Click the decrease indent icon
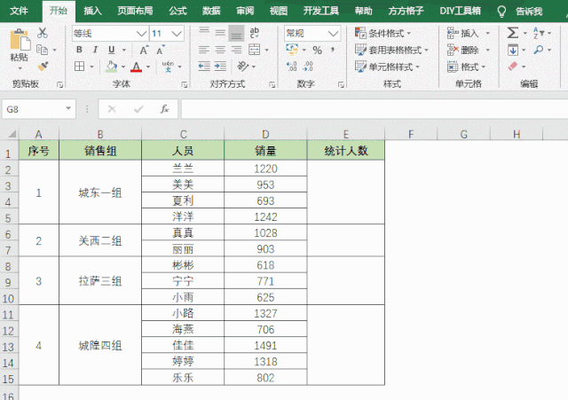The width and height of the screenshot is (568, 400). (204, 67)
